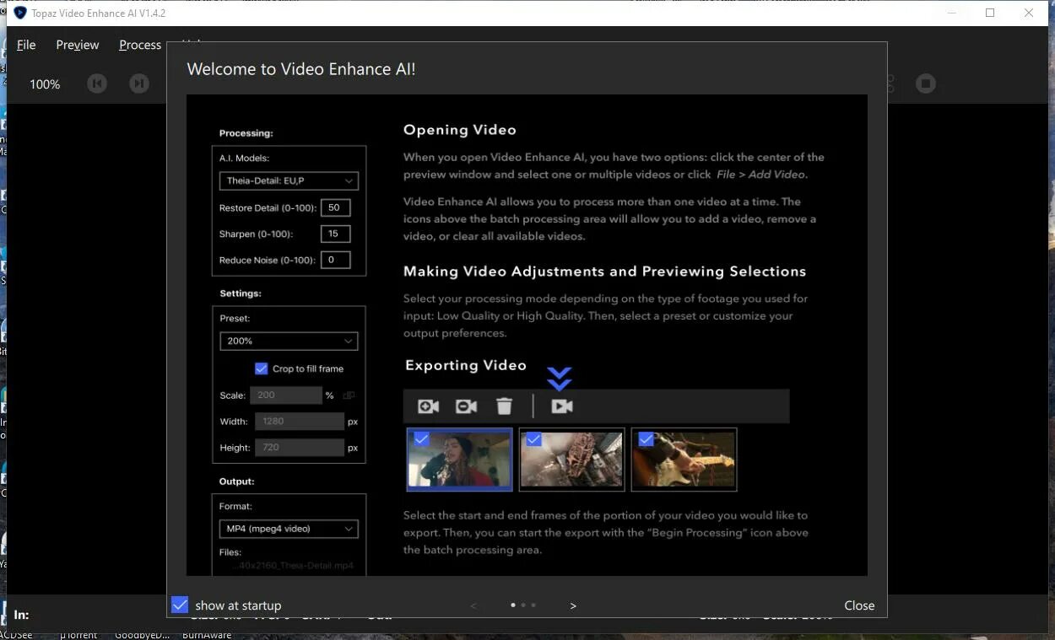Toggle selection checkbox on first video thumbnail

click(x=421, y=438)
